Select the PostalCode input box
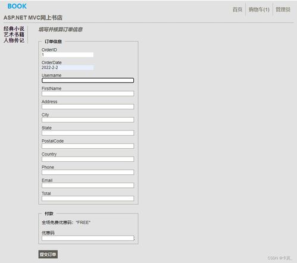 pyautogui.click(x=87, y=146)
